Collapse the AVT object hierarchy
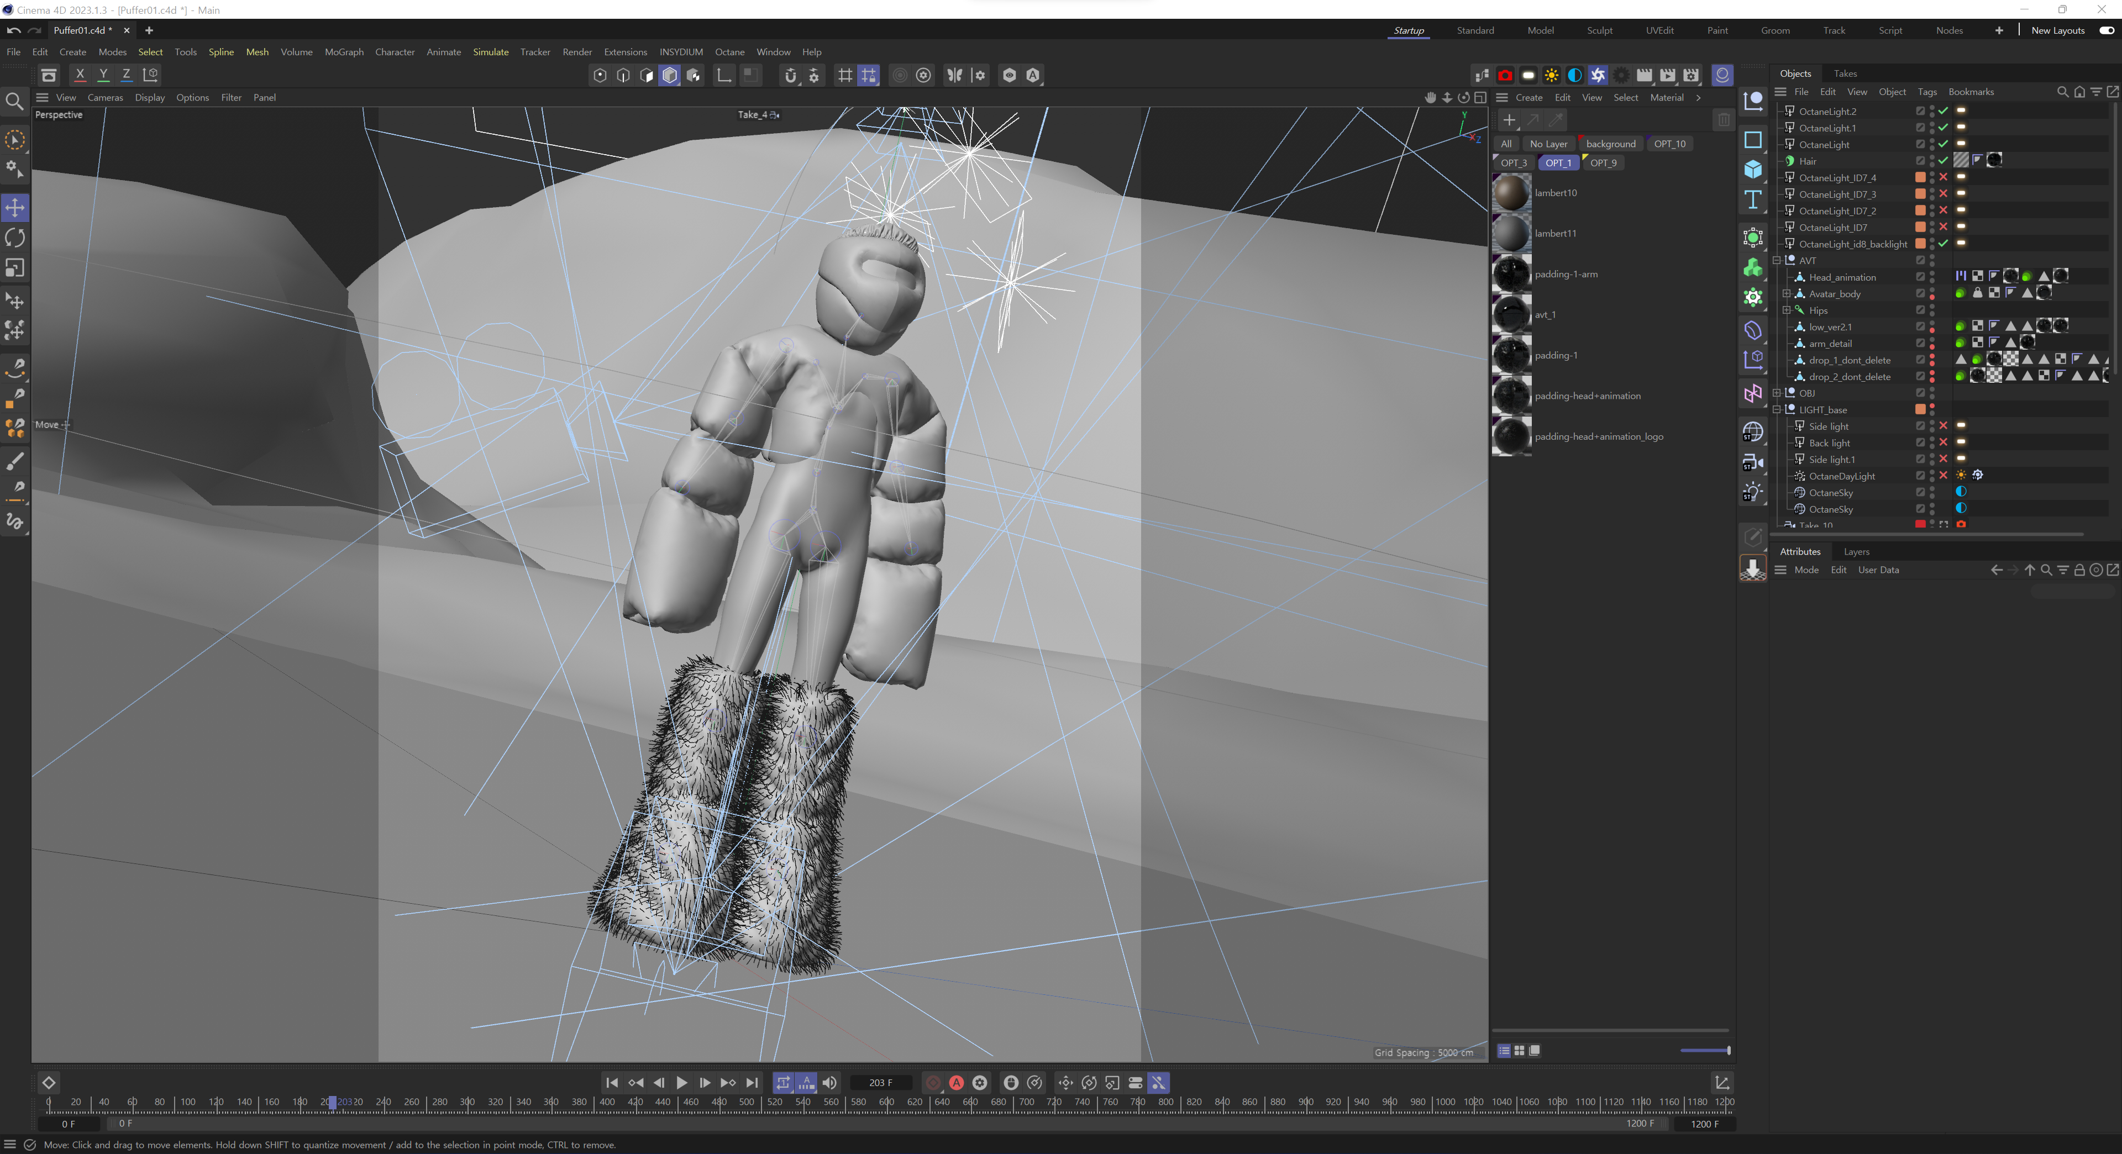This screenshot has width=2122, height=1154. tap(1777, 260)
